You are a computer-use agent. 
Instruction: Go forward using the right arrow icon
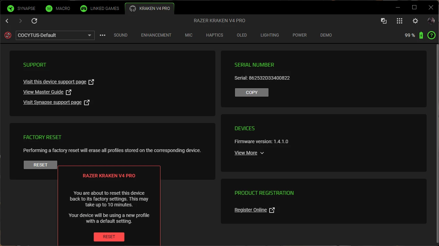[21, 21]
